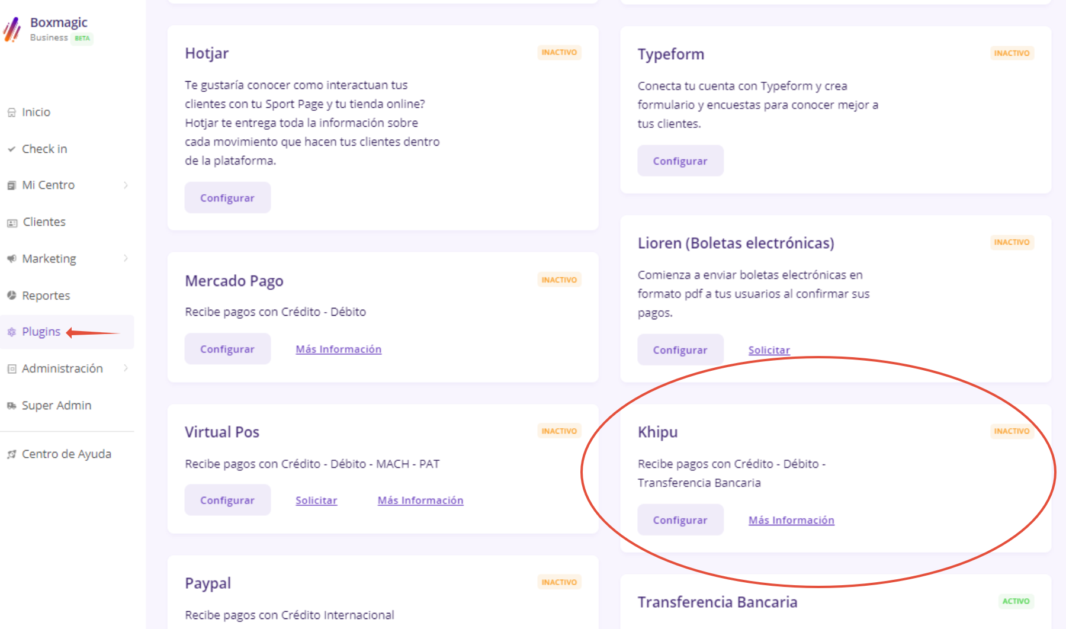Click the Reportes pie chart icon
This screenshot has height=629, width=1066.
[11, 295]
